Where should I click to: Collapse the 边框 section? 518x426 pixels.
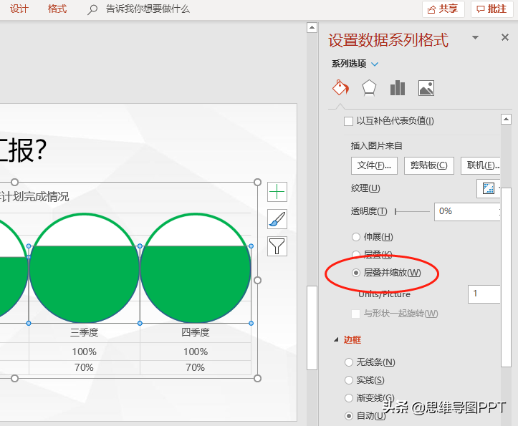coord(336,339)
